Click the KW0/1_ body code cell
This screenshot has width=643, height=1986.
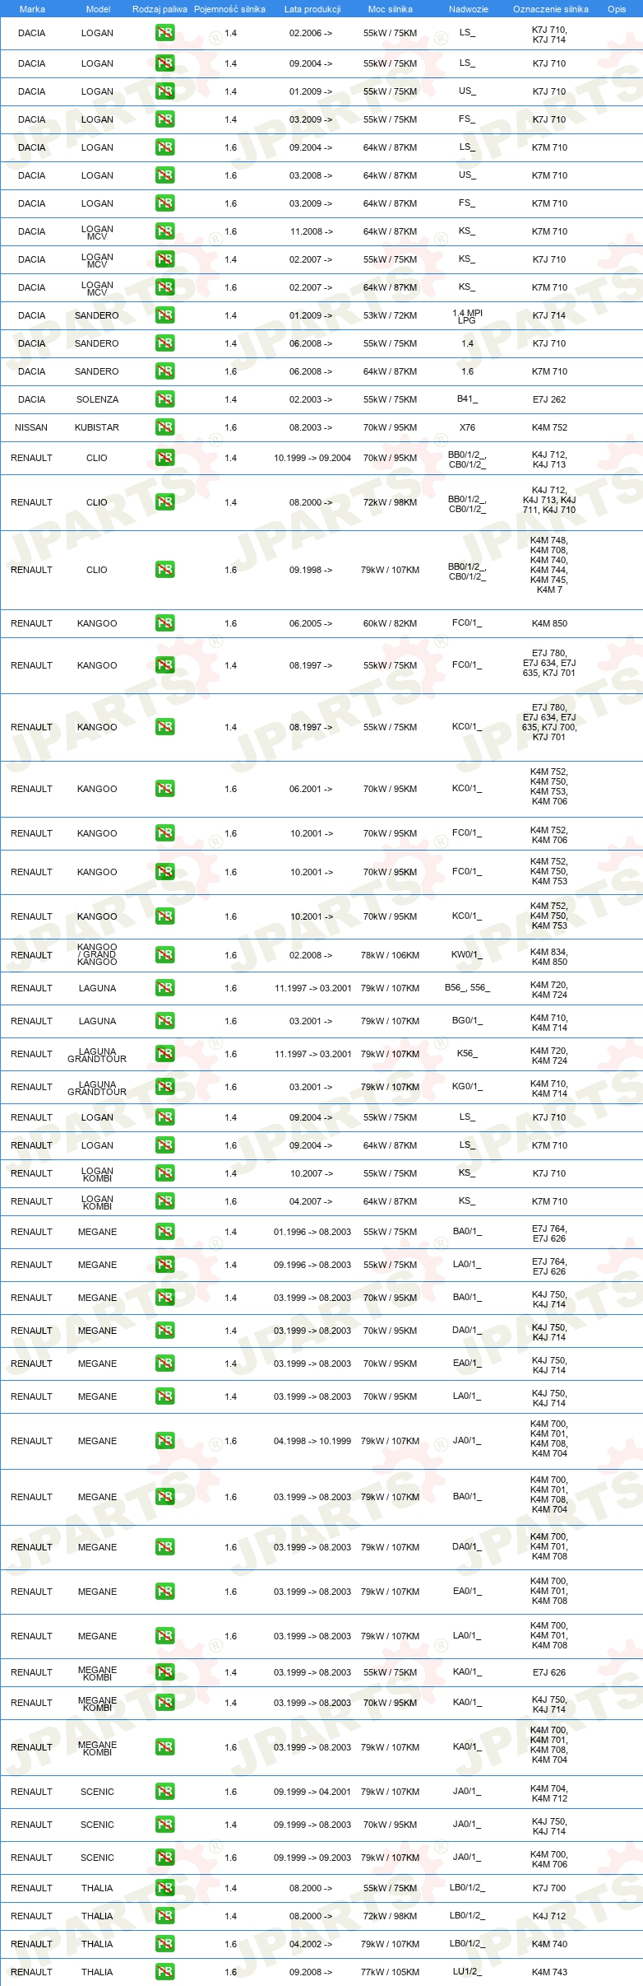[x=467, y=955]
